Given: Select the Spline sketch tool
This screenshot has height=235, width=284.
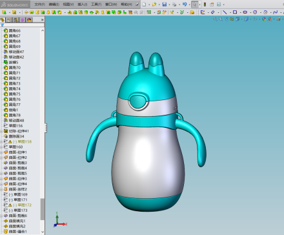Looking at the screenshot, I should [x=275, y=12].
